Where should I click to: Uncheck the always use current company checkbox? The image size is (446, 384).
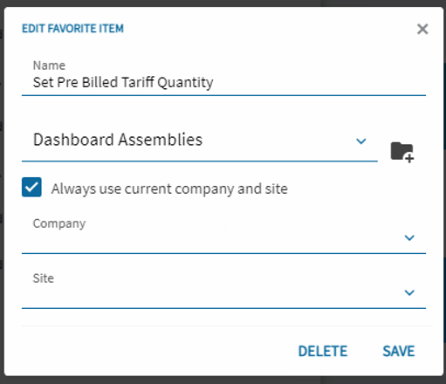pos(31,187)
